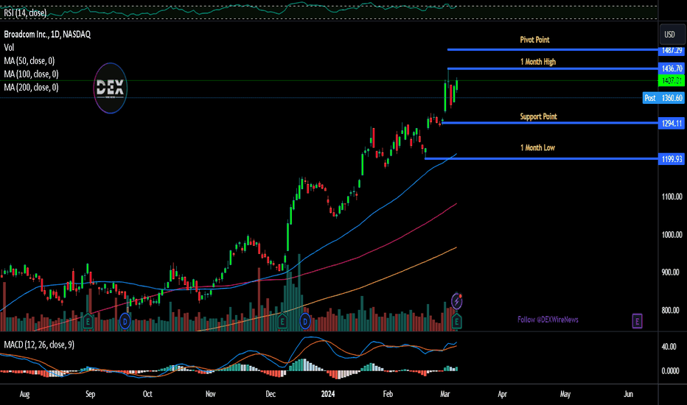The height and width of the screenshot is (405, 687).
Task: Click the Broadcom Inc. symbol title
Action: pyautogui.click(x=47, y=34)
